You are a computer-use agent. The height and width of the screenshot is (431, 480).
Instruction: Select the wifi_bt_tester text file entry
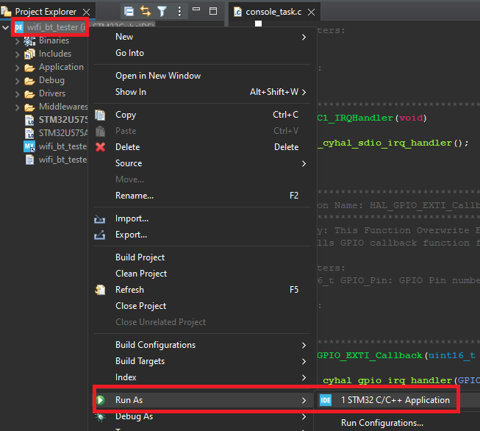[62, 160]
